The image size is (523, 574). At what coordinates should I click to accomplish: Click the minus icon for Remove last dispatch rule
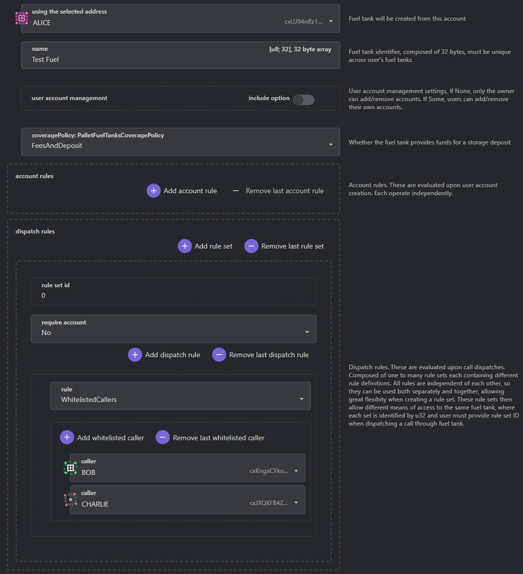[219, 355]
